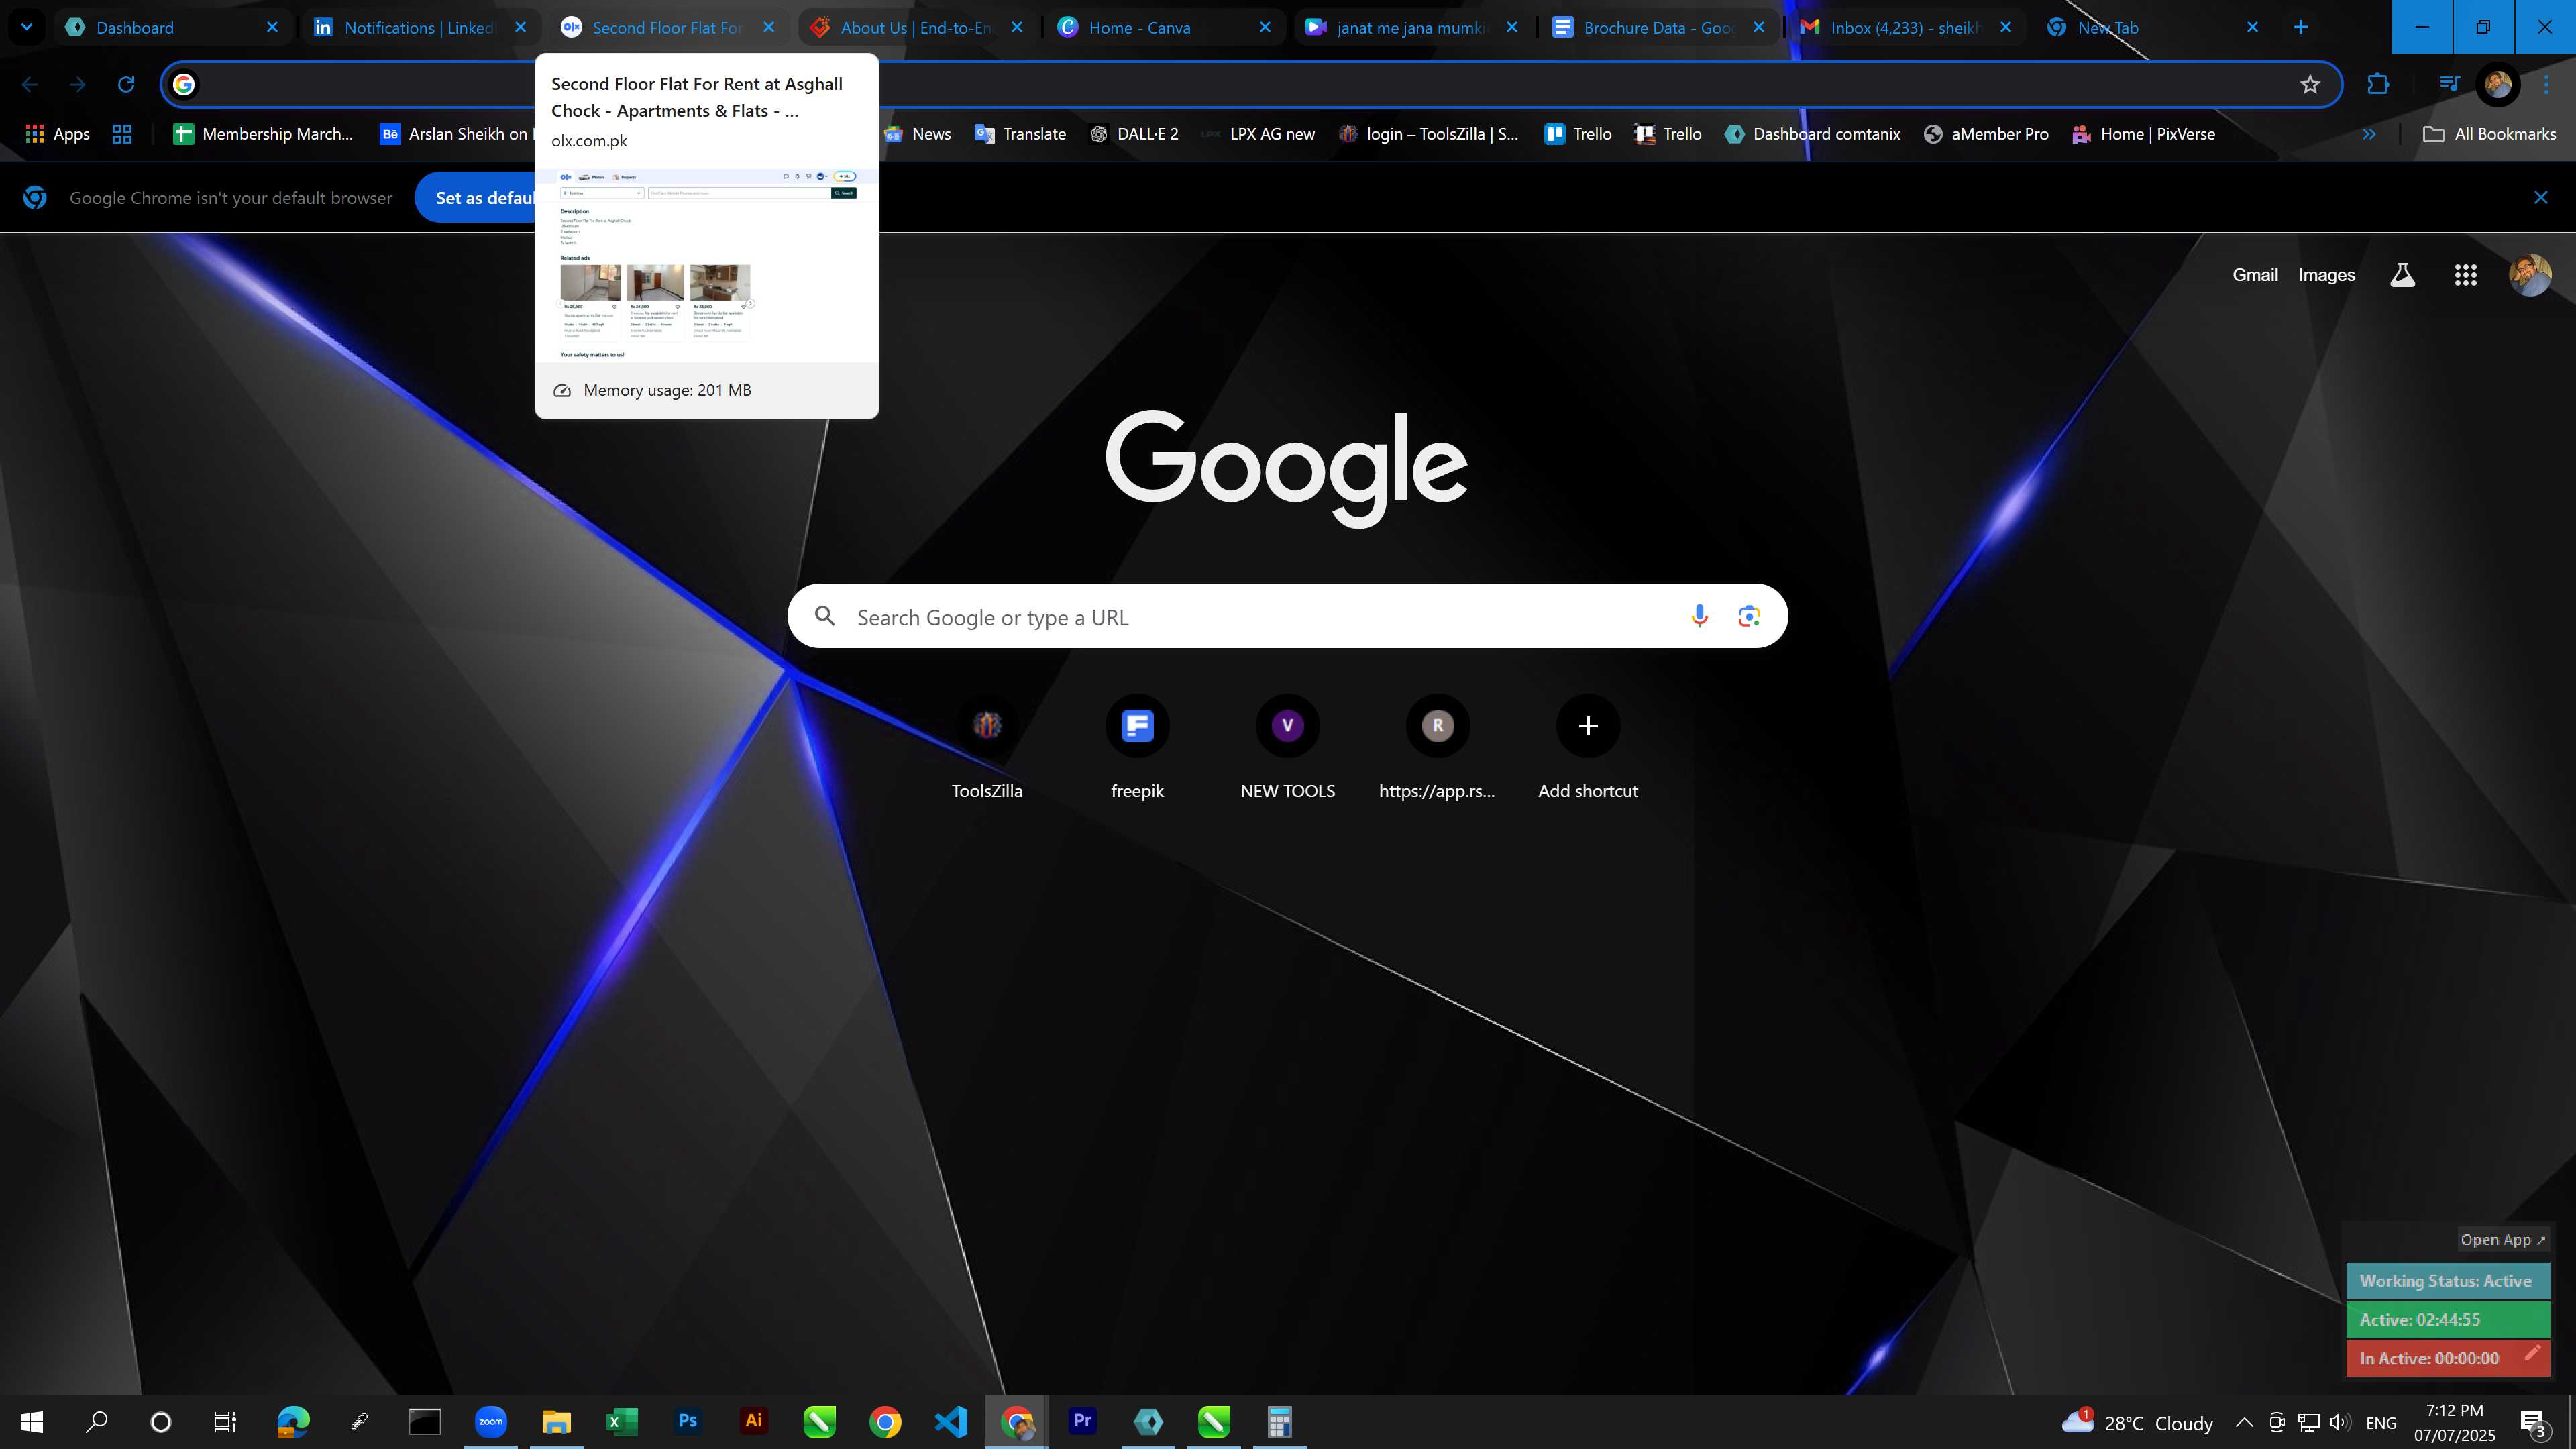Open File Explorer from the taskbar
The height and width of the screenshot is (1449, 2576).
click(x=556, y=1421)
